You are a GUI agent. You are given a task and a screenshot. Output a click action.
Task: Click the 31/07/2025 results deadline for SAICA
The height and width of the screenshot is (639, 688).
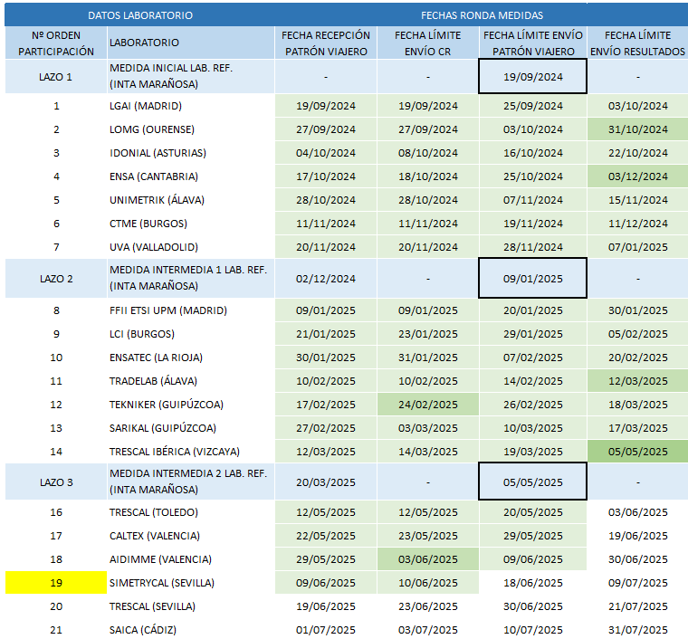pyautogui.click(x=637, y=630)
